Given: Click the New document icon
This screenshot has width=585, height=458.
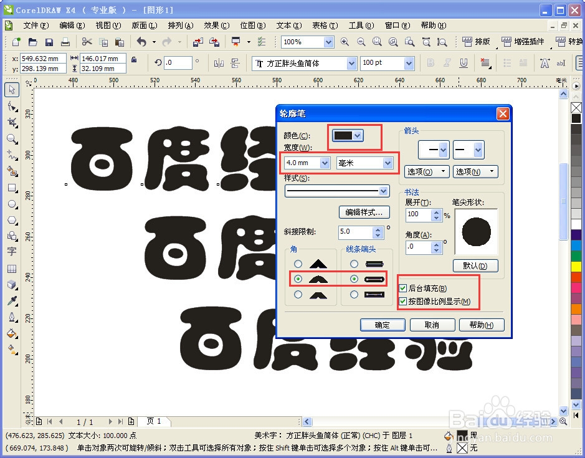Looking at the screenshot, I should [16, 42].
